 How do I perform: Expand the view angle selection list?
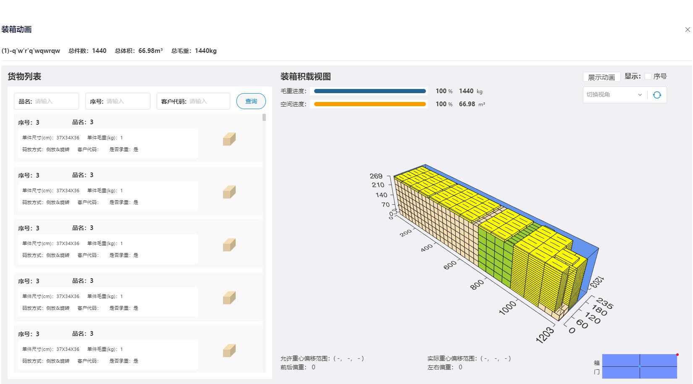[613, 94]
